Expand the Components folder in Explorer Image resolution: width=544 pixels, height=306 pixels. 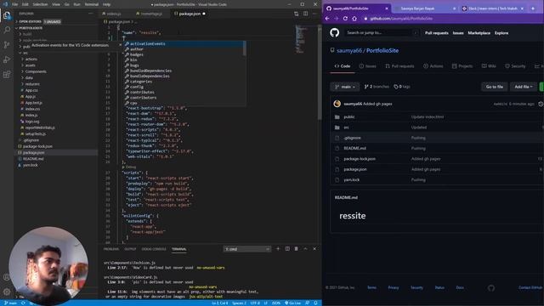(36, 71)
